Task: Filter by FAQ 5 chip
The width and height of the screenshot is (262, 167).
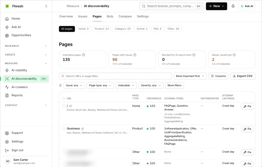Action: pos(157,29)
